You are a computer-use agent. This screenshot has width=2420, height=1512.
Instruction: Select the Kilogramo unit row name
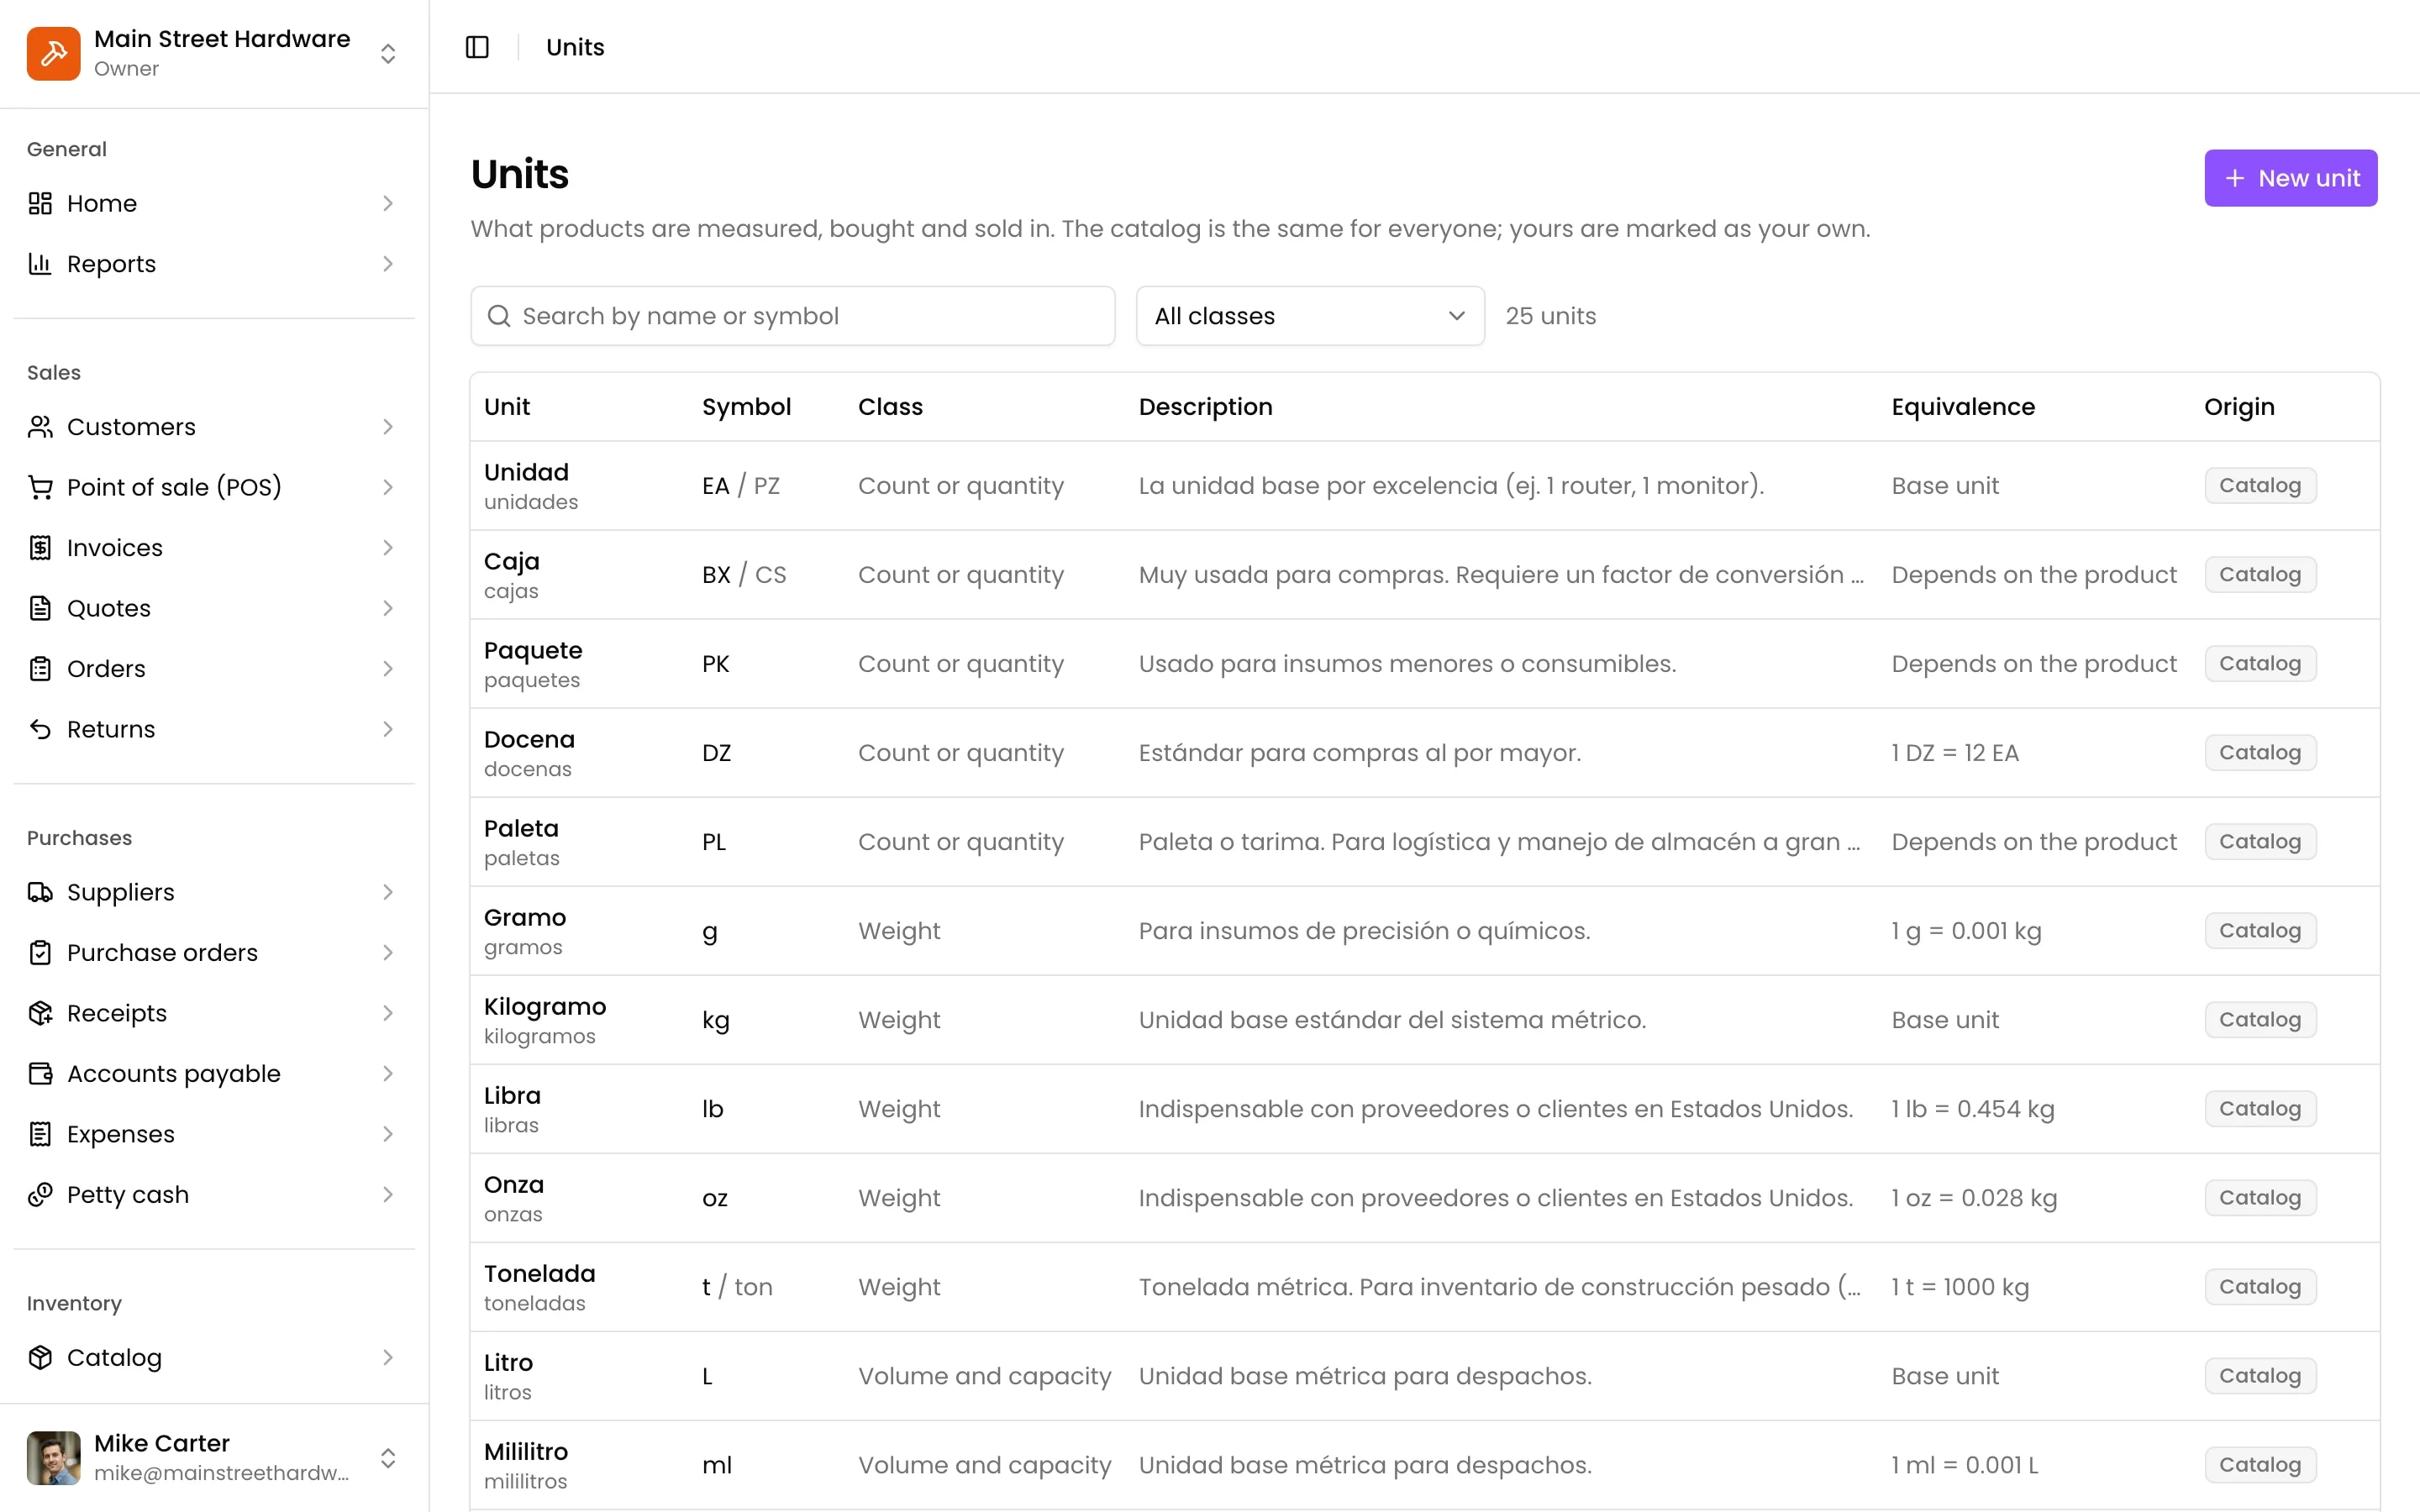[x=545, y=1006]
